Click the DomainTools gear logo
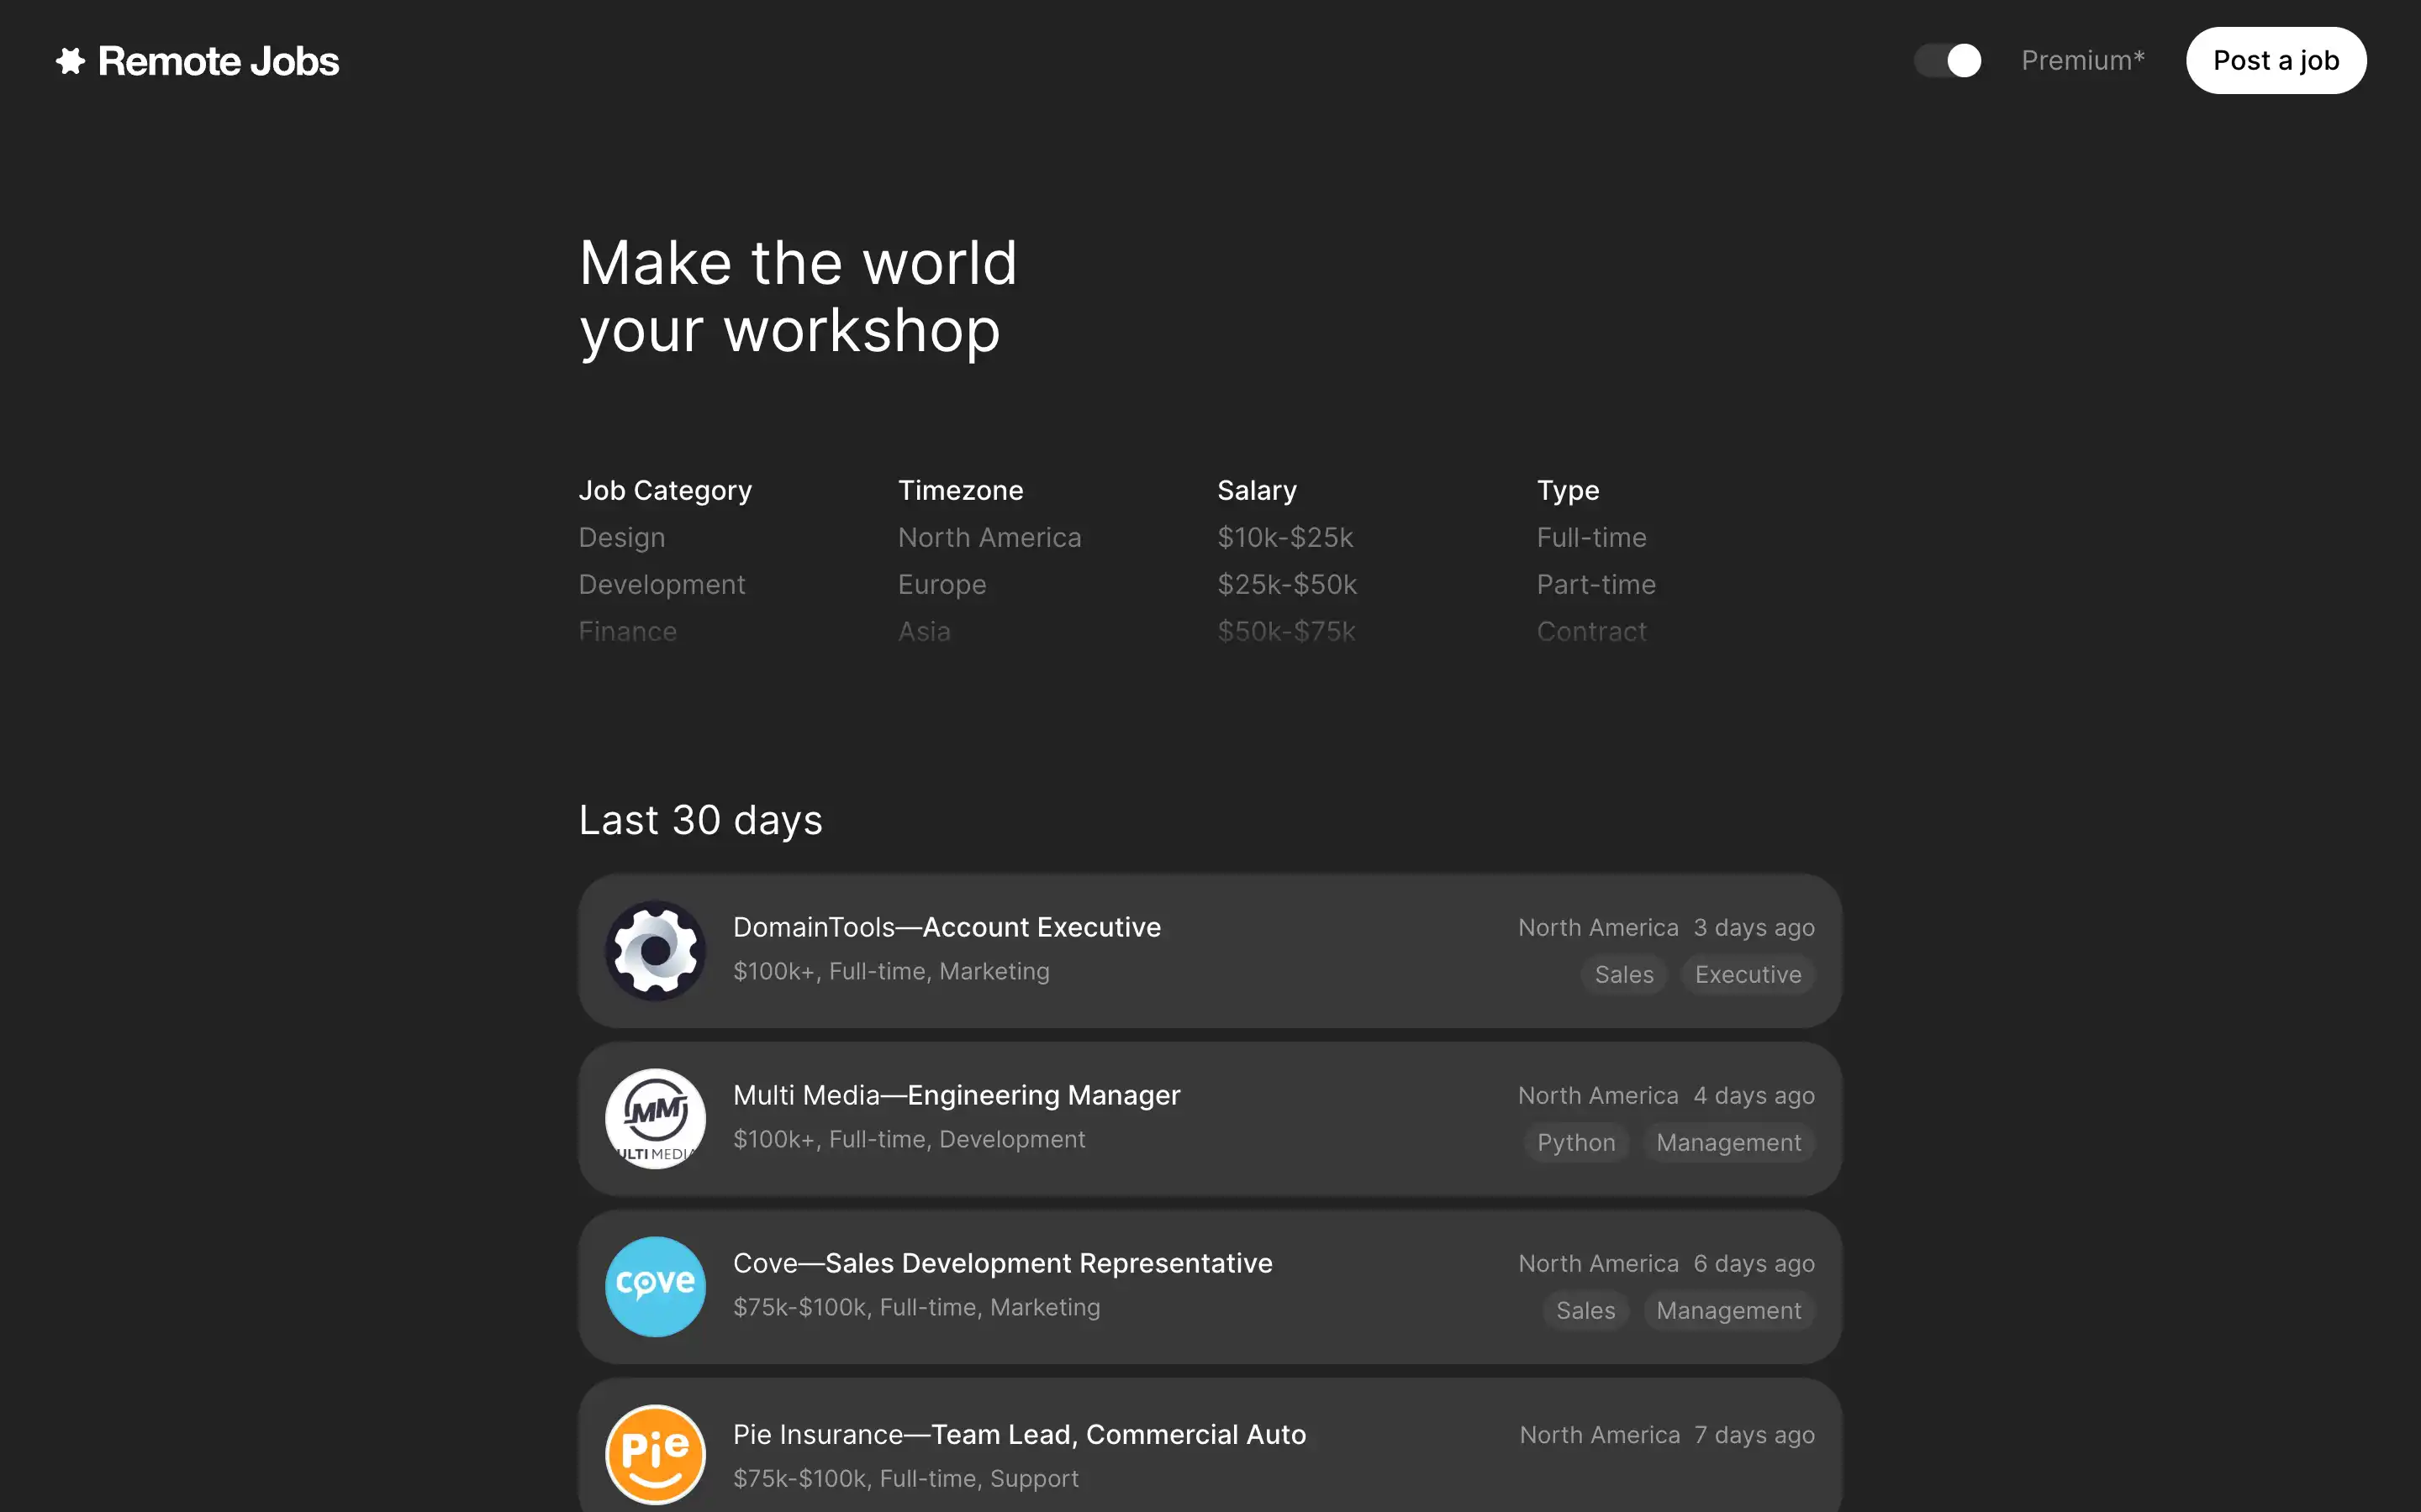 pos(656,951)
